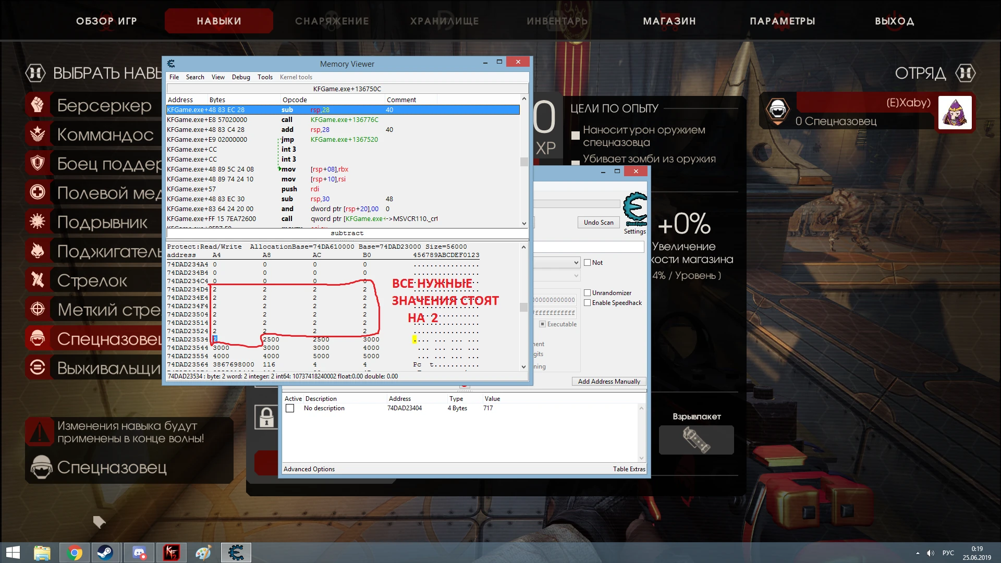Enable the Not checkbox
1001x563 pixels.
[588, 262]
